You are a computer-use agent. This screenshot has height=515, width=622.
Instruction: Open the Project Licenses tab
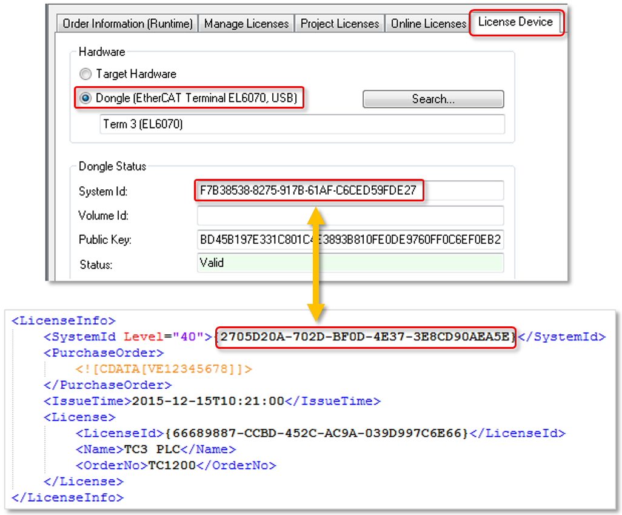[x=339, y=24]
